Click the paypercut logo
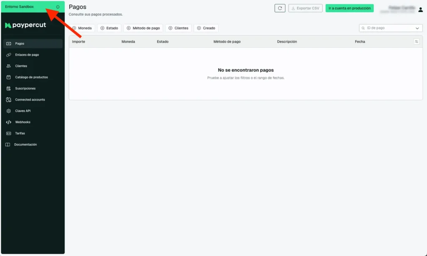This screenshot has height=256, width=427. tap(25, 25)
